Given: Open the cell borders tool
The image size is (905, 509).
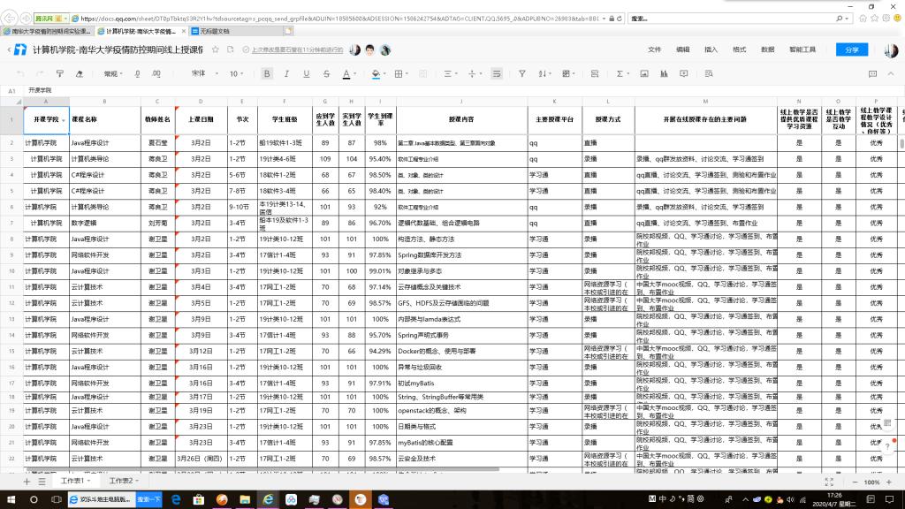Looking at the screenshot, I should (400, 73).
